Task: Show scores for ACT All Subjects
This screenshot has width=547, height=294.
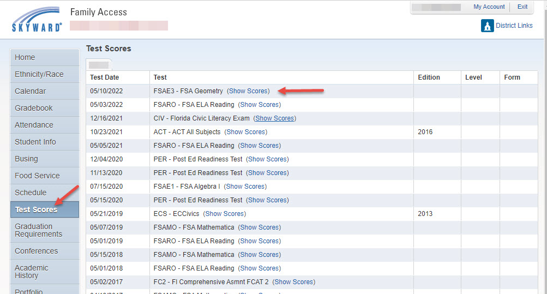Action: [x=246, y=132]
